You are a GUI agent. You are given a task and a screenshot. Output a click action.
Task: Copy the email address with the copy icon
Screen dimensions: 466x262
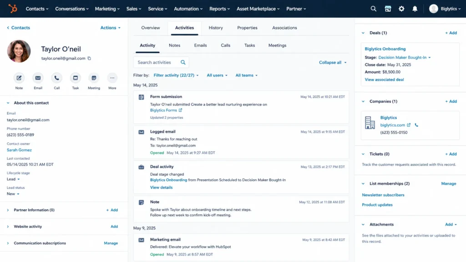(89, 58)
